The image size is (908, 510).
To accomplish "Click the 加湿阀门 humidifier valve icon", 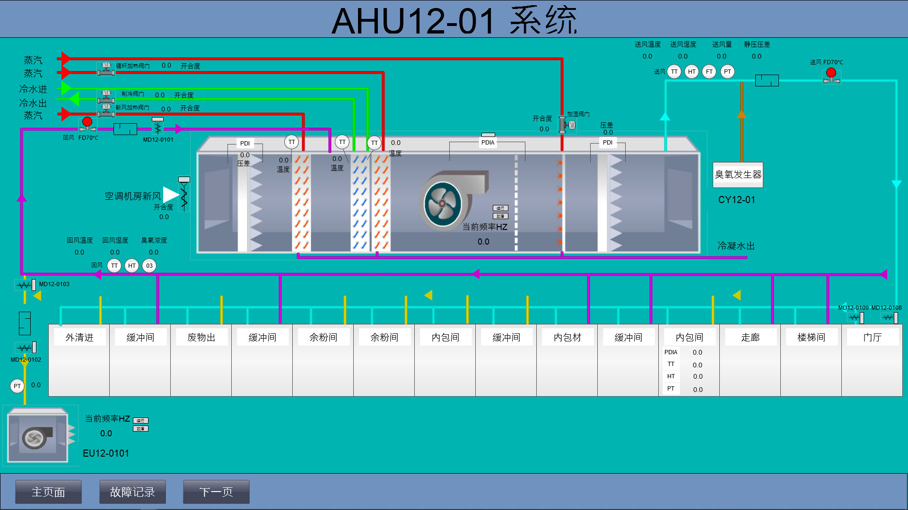I will tap(567, 125).
